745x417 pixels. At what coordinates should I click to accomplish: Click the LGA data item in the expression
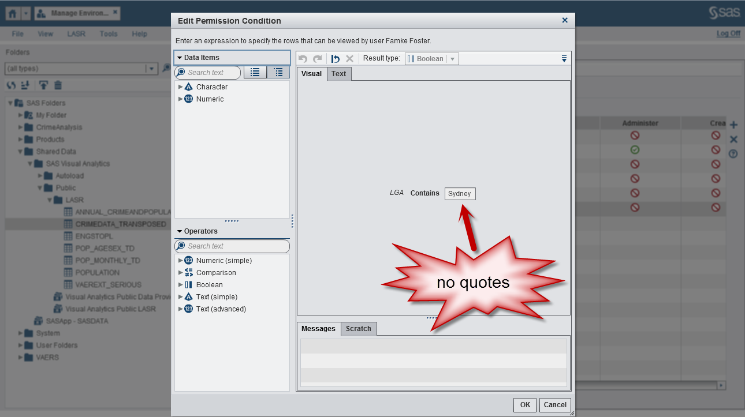397,193
